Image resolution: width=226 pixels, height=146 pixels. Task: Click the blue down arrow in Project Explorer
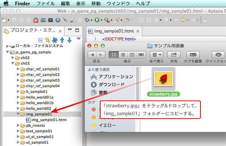click(69, 40)
